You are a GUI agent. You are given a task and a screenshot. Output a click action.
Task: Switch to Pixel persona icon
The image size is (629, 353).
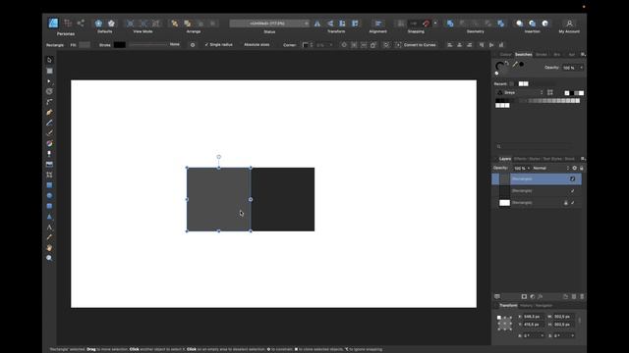(x=68, y=24)
